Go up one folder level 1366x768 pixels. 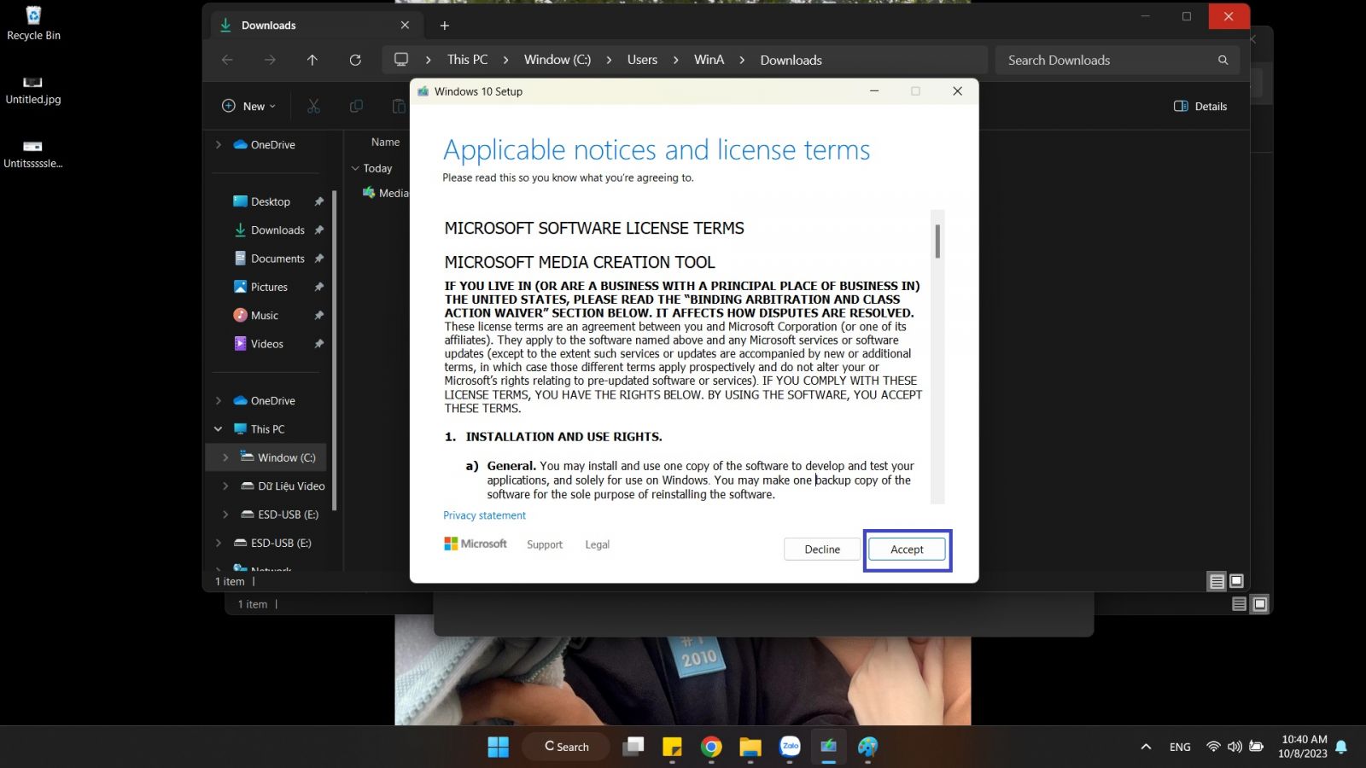click(312, 60)
